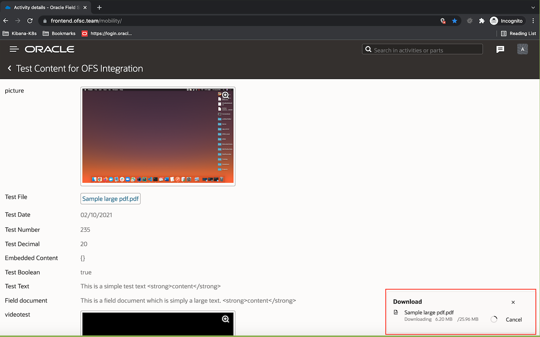Open the Reading List

tap(518, 33)
